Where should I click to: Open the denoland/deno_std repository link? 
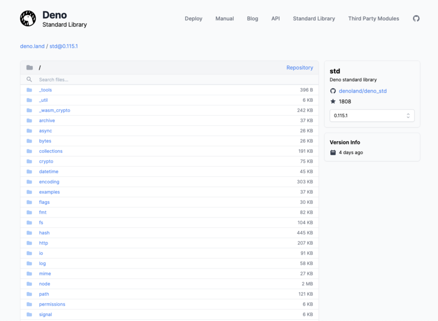click(362, 91)
